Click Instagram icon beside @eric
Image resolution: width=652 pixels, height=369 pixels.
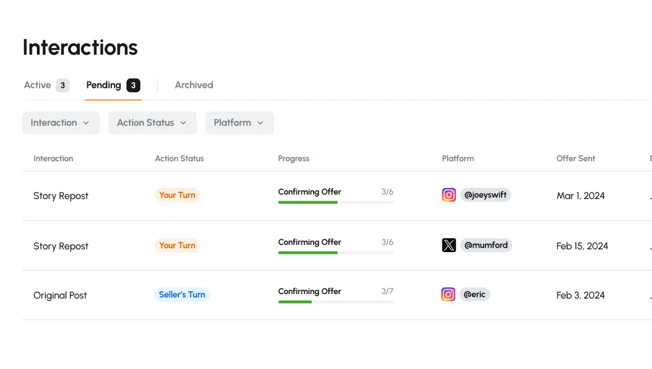point(448,295)
